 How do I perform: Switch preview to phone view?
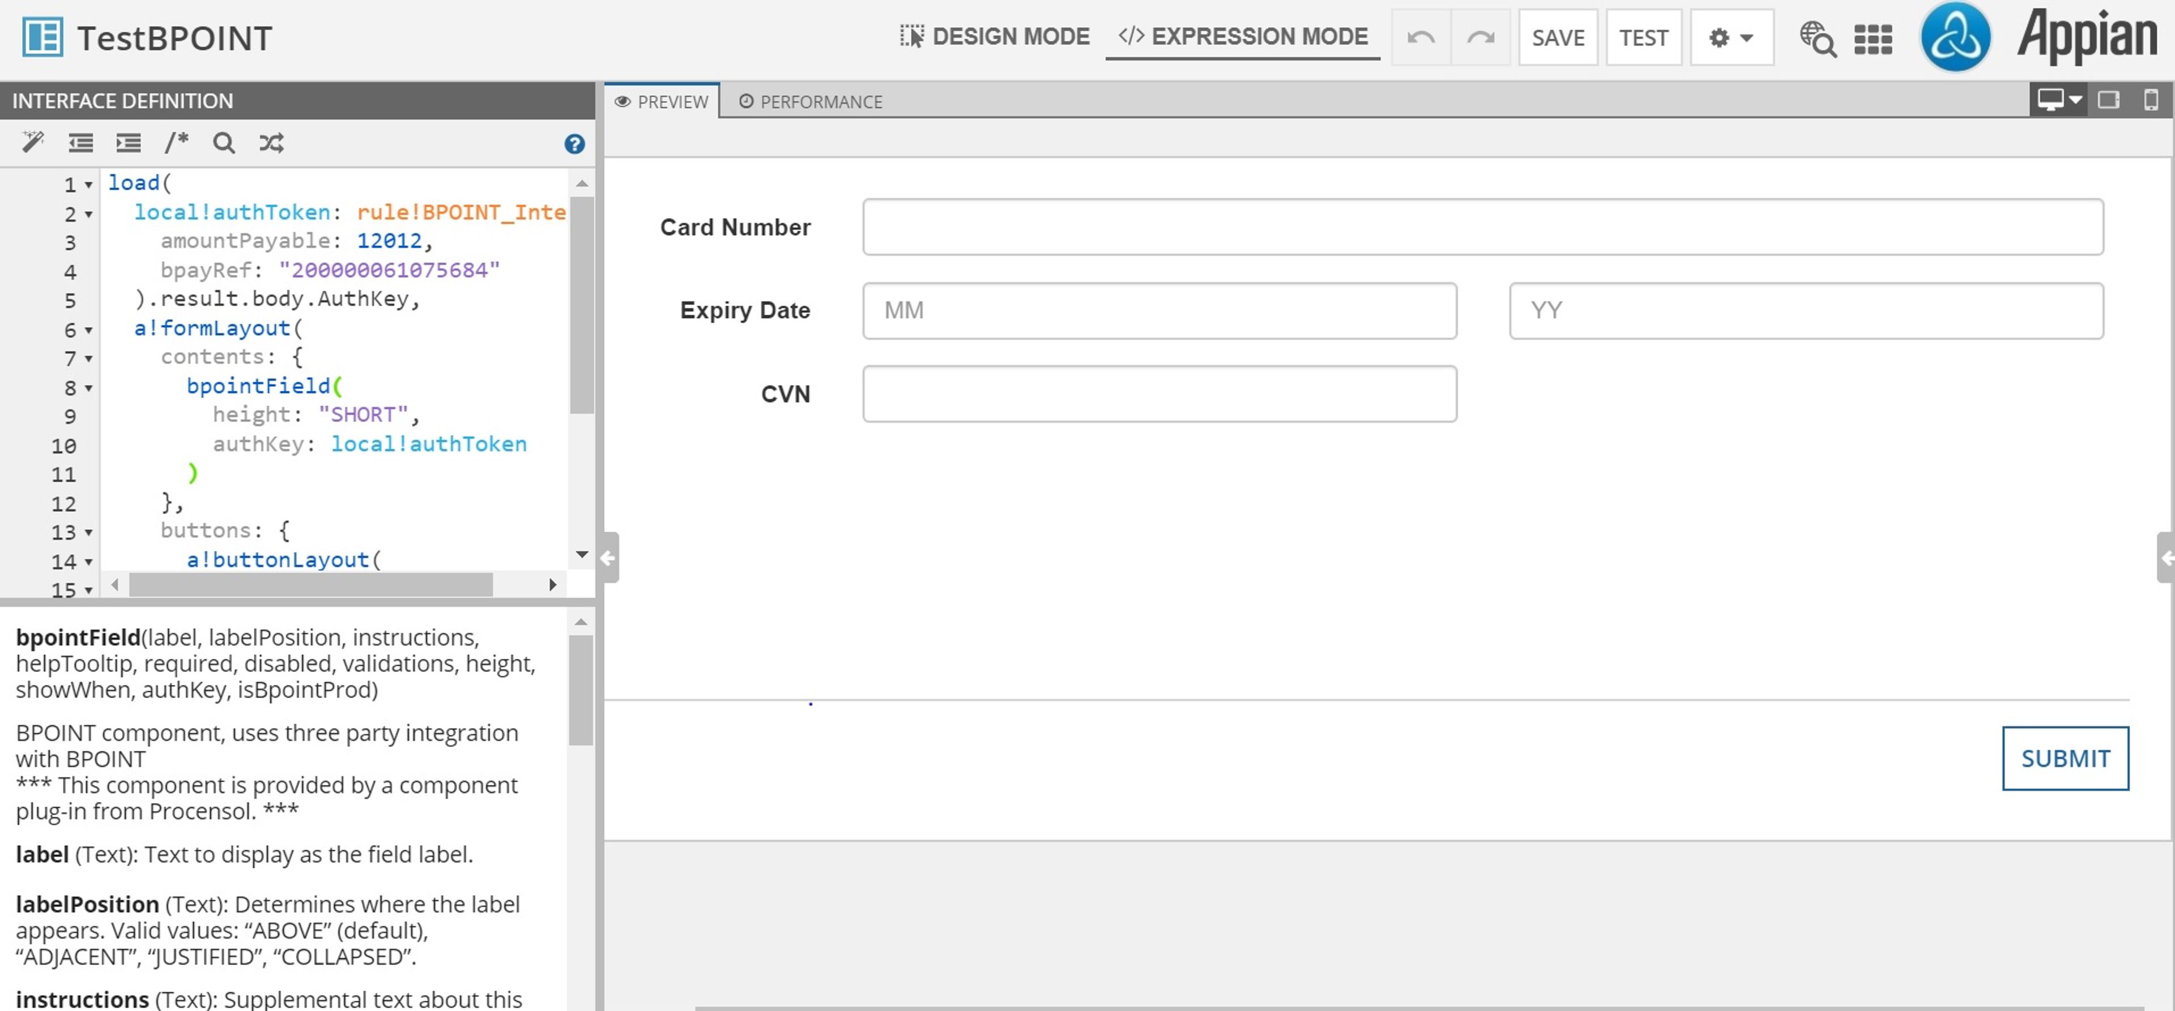click(x=2151, y=100)
